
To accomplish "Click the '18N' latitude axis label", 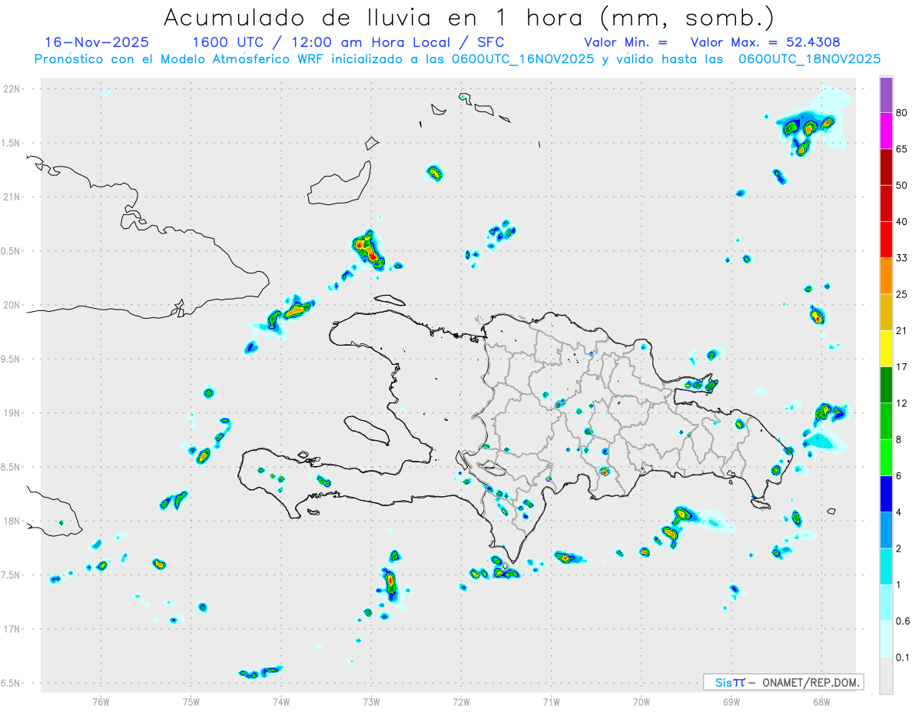I will [14, 521].
